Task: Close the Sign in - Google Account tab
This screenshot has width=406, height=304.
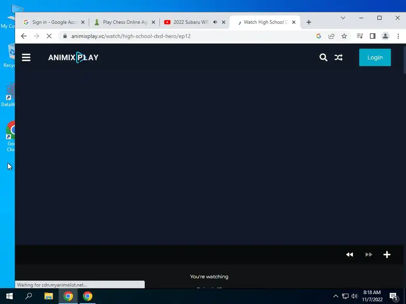Action: (x=83, y=22)
